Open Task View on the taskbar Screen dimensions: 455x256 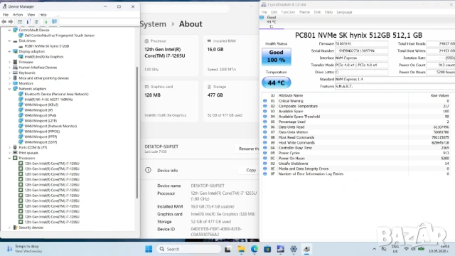tap(227, 249)
